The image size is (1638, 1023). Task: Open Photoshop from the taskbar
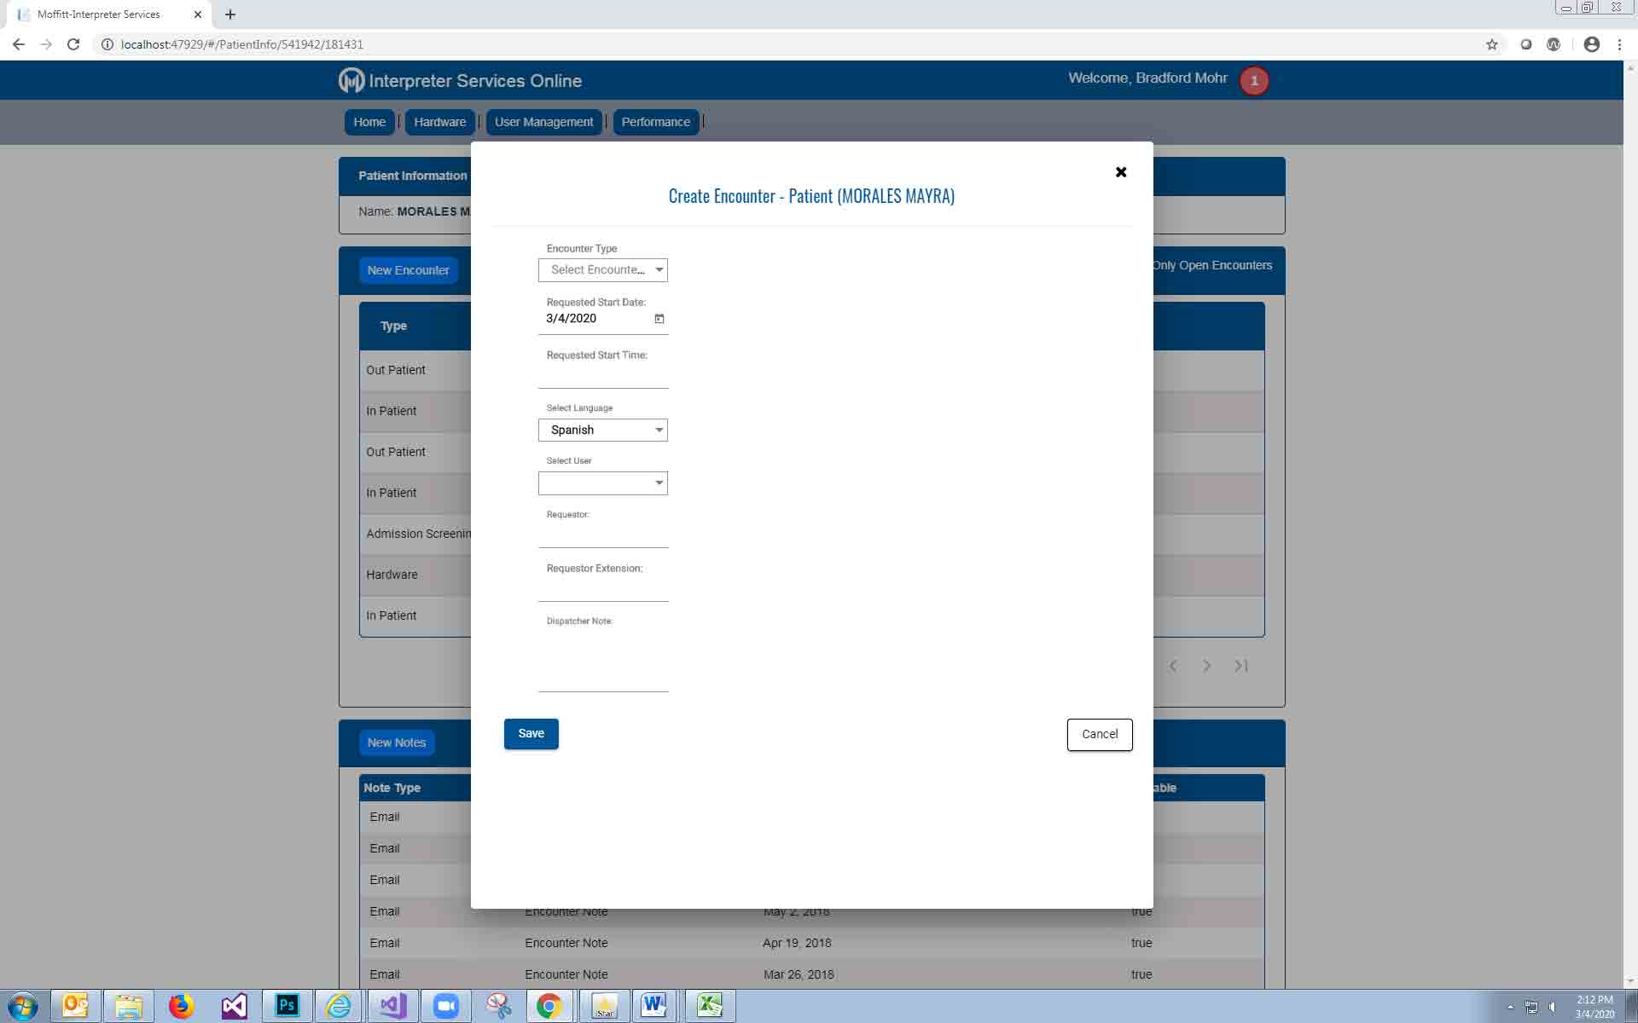click(x=287, y=1006)
